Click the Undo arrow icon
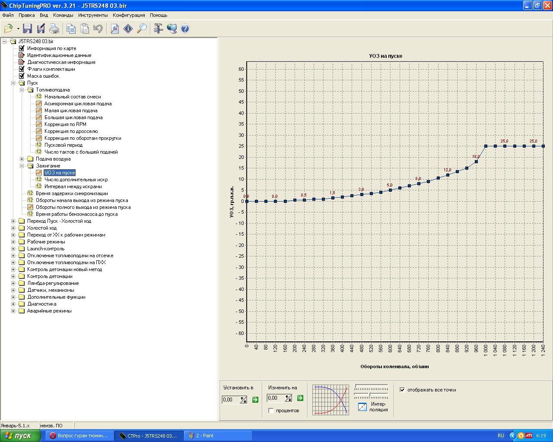 click(98, 29)
